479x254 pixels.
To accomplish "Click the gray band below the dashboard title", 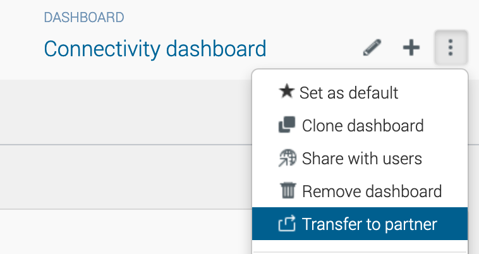I will click(x=126, y=112).
